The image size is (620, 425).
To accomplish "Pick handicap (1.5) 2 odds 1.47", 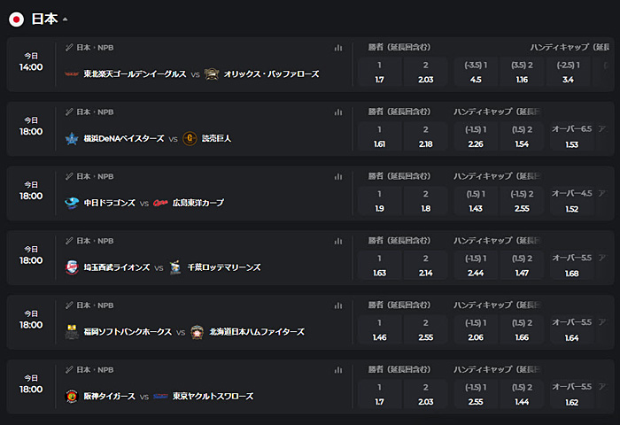I will (522, 266).
